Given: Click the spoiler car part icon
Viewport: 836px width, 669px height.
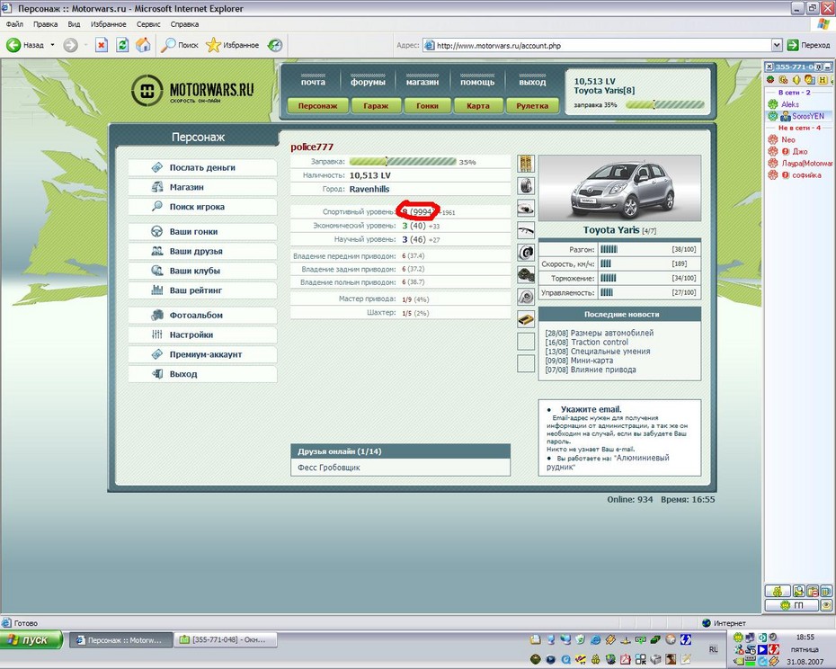Looking at the screenshot, I should tap(526, 230).
